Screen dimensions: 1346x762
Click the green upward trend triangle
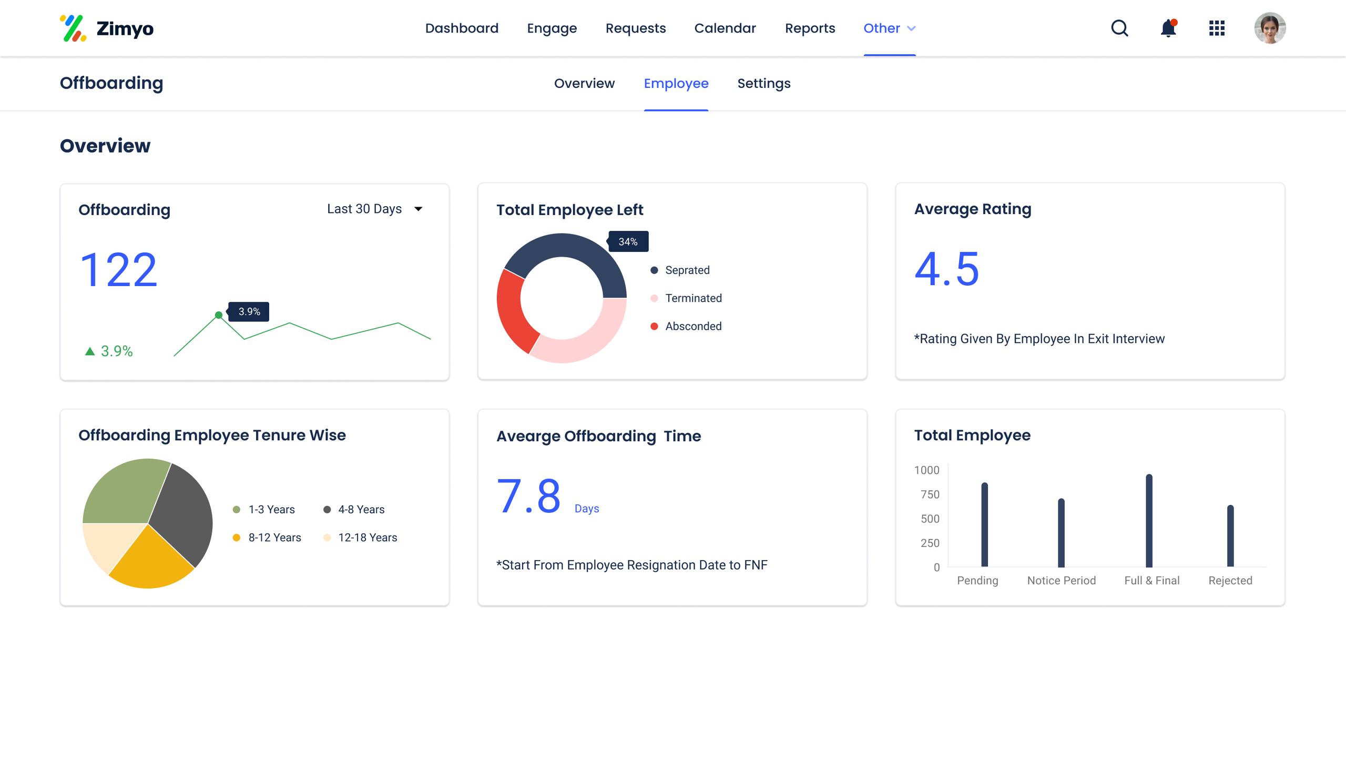pyautogui.click(x=90, y=351)
